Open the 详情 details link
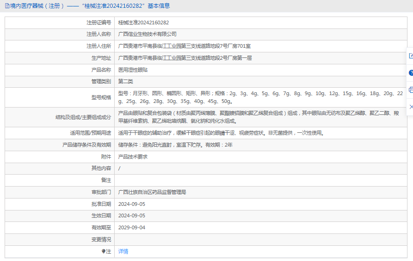413x261 pixels. pos(123,251)
